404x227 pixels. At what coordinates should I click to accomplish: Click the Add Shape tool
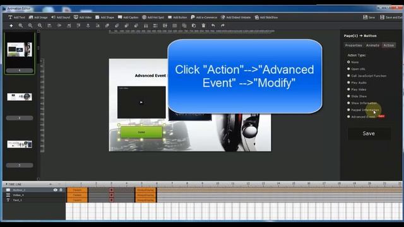[x=105, y=17]
